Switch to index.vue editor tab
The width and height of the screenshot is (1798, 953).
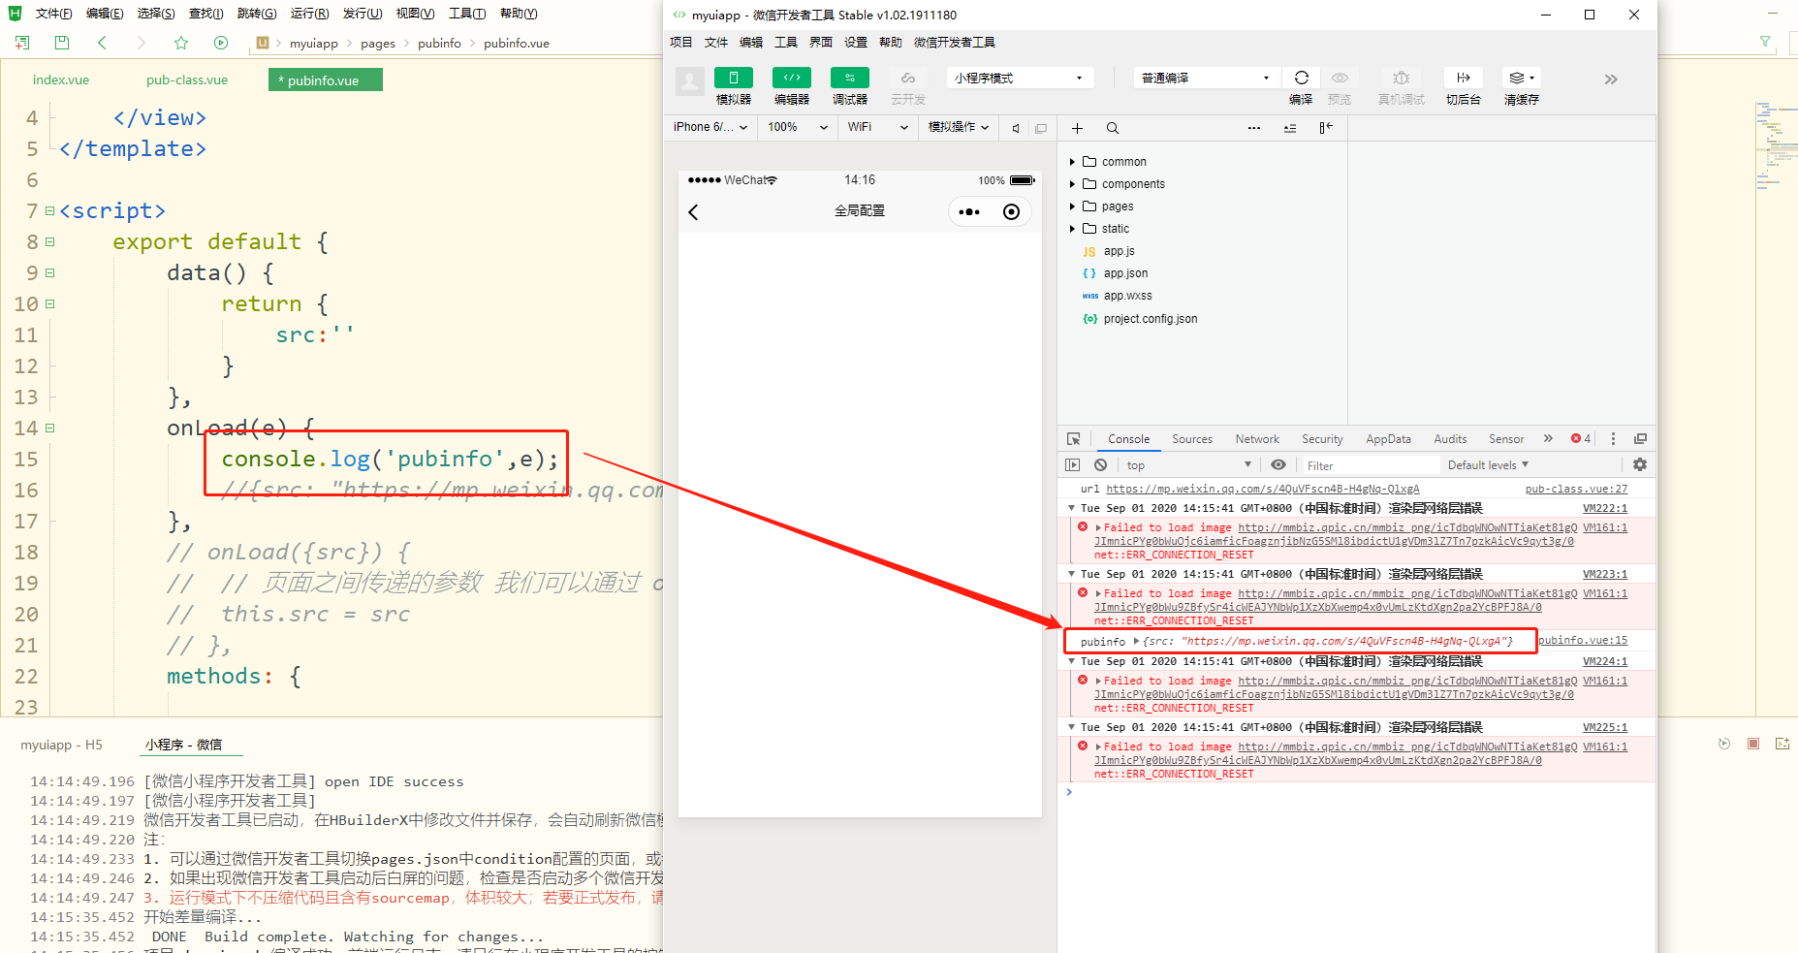[61, 80]
